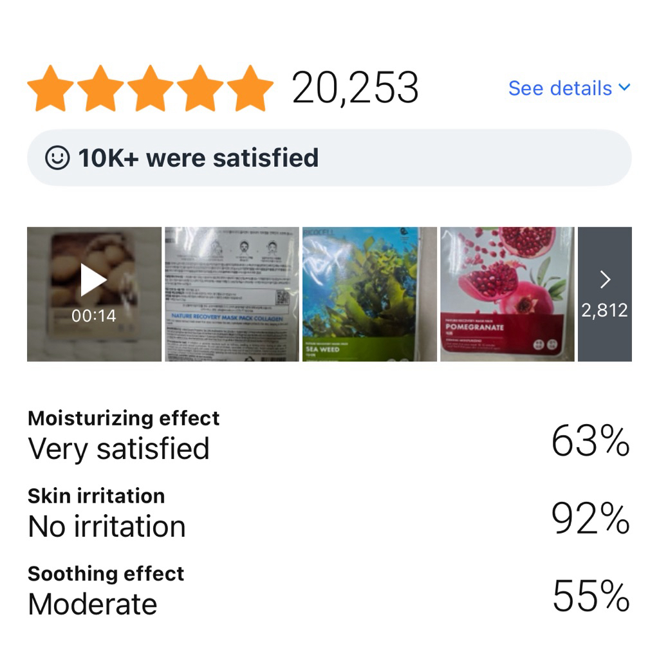659x659 pixels.
Task: Click the Moisturizing effect rating row
Action: pos(329,437)
